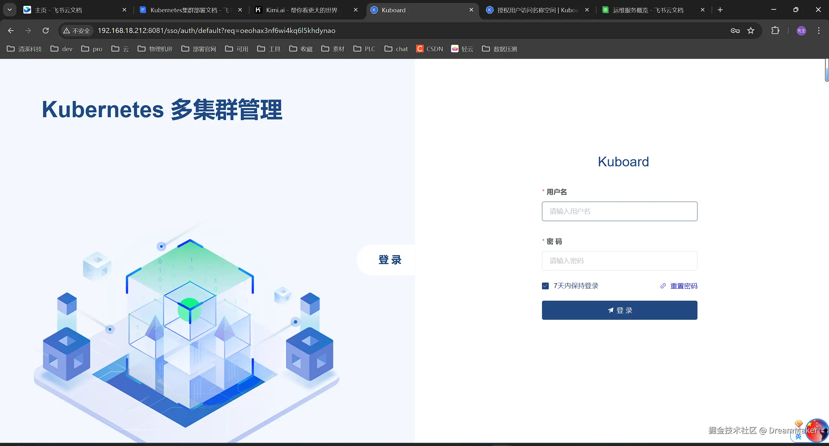Open the 物理机房 bookmark folder
The height and width of the screenshot is (446, 829).
pyautogui.click(x=155, y=49)
